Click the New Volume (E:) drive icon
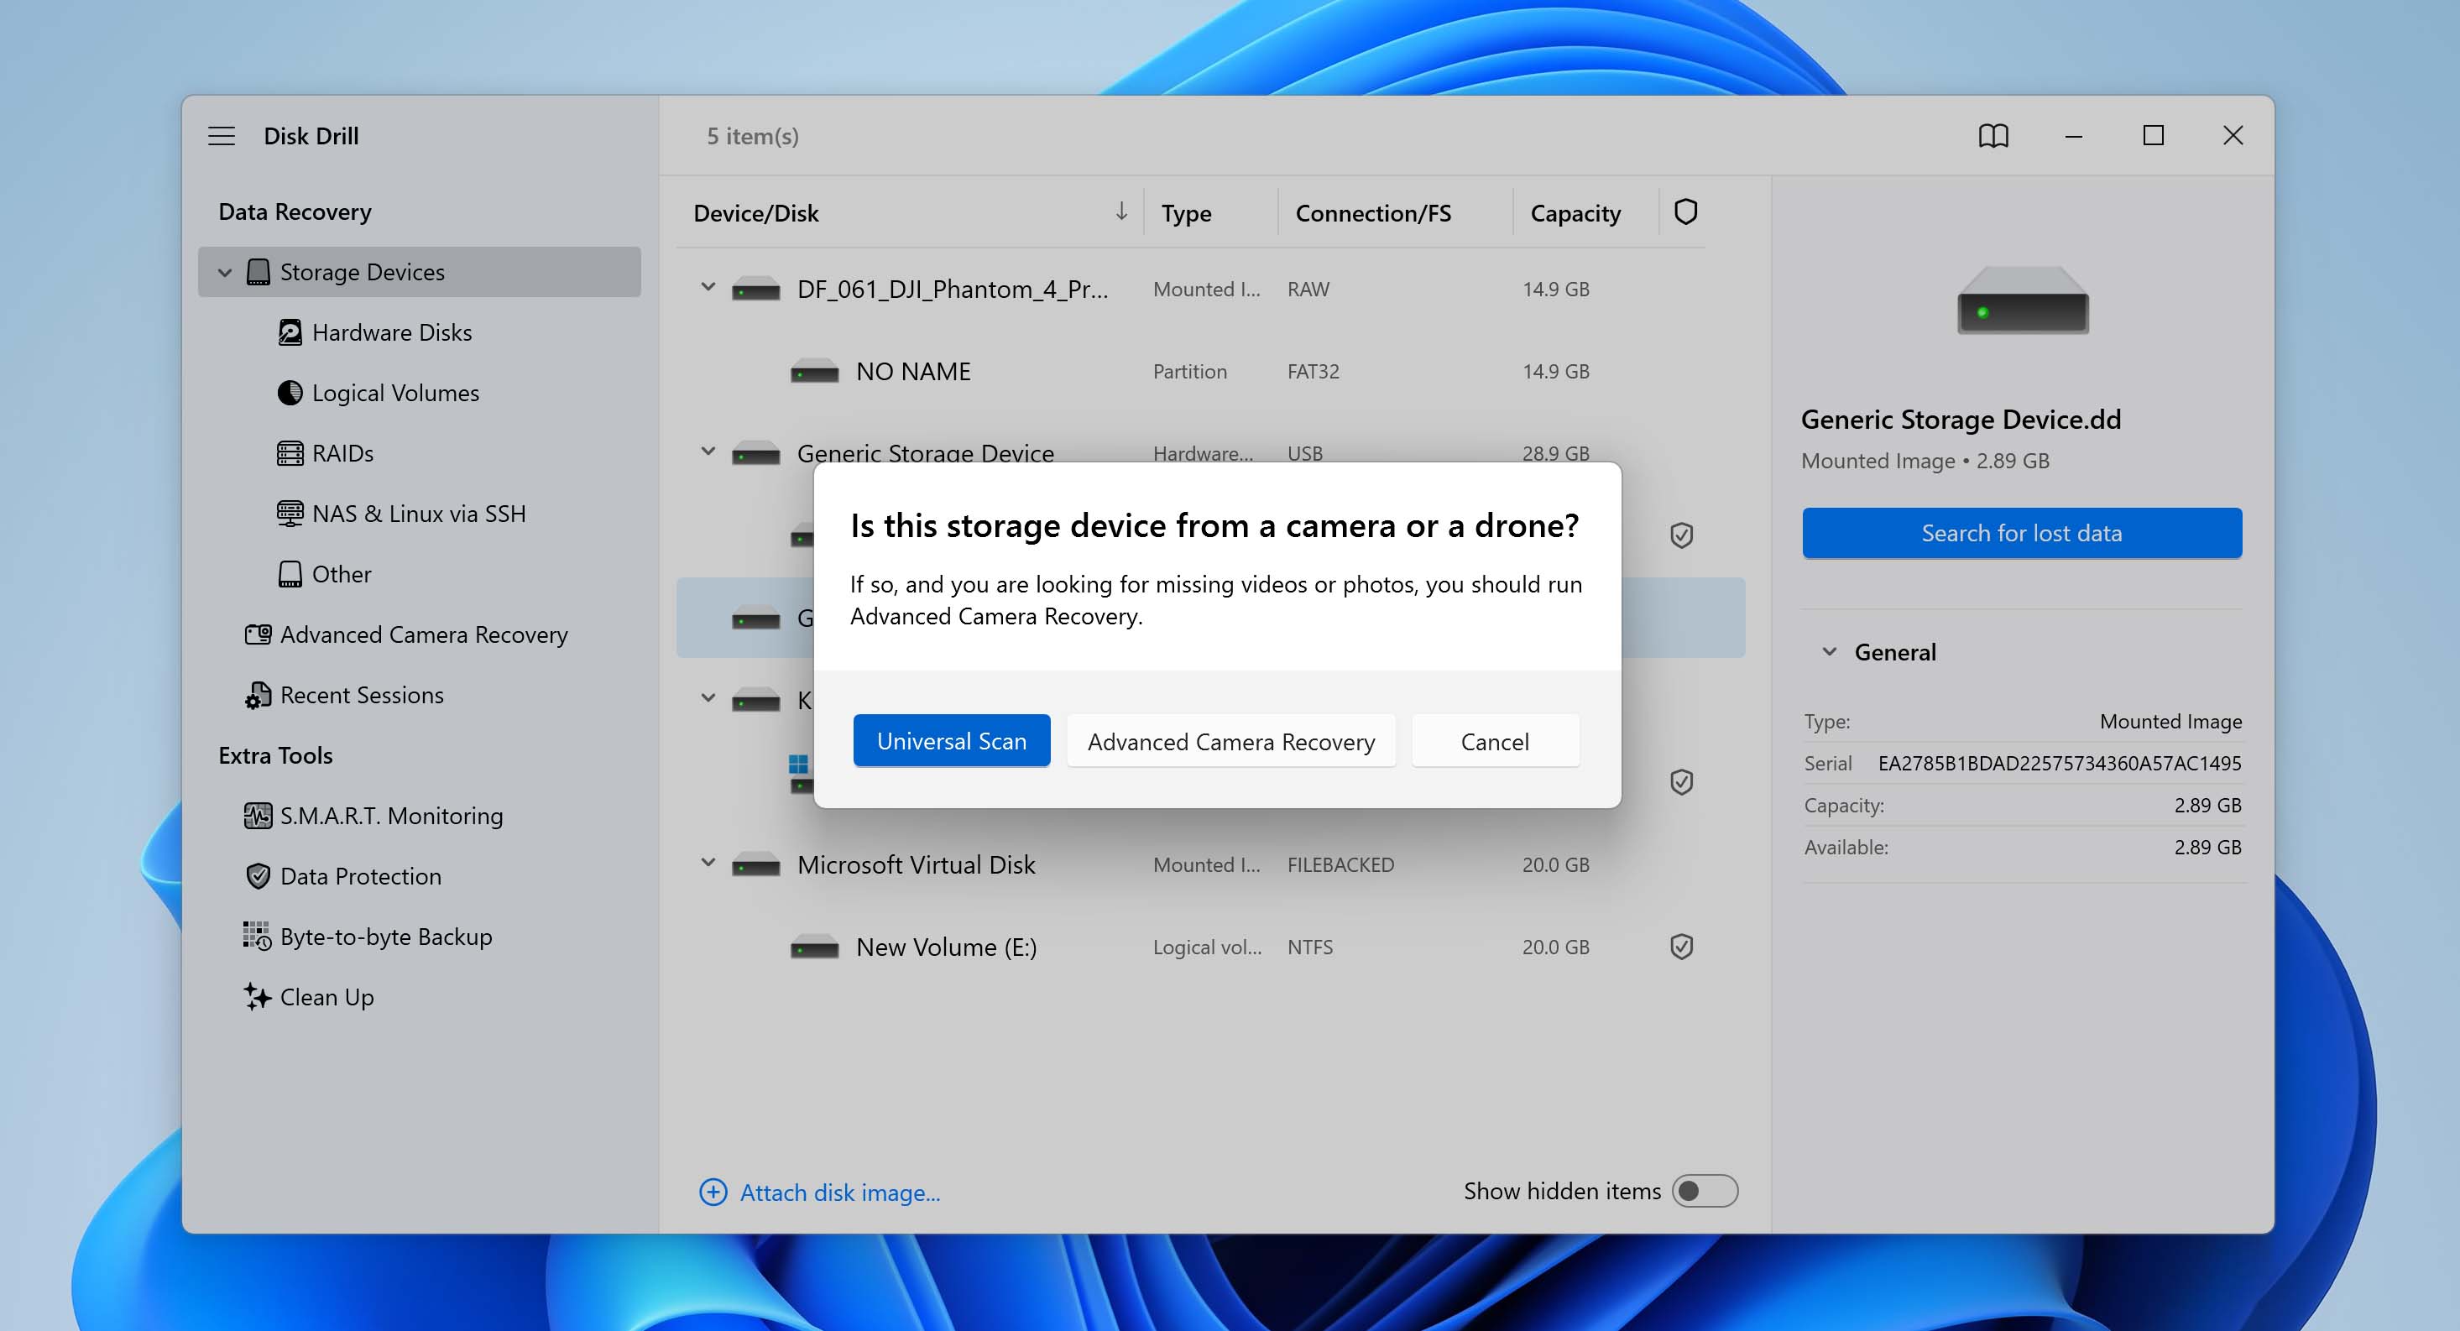Screen dimensions: 2460x1331 click(815, 947)
